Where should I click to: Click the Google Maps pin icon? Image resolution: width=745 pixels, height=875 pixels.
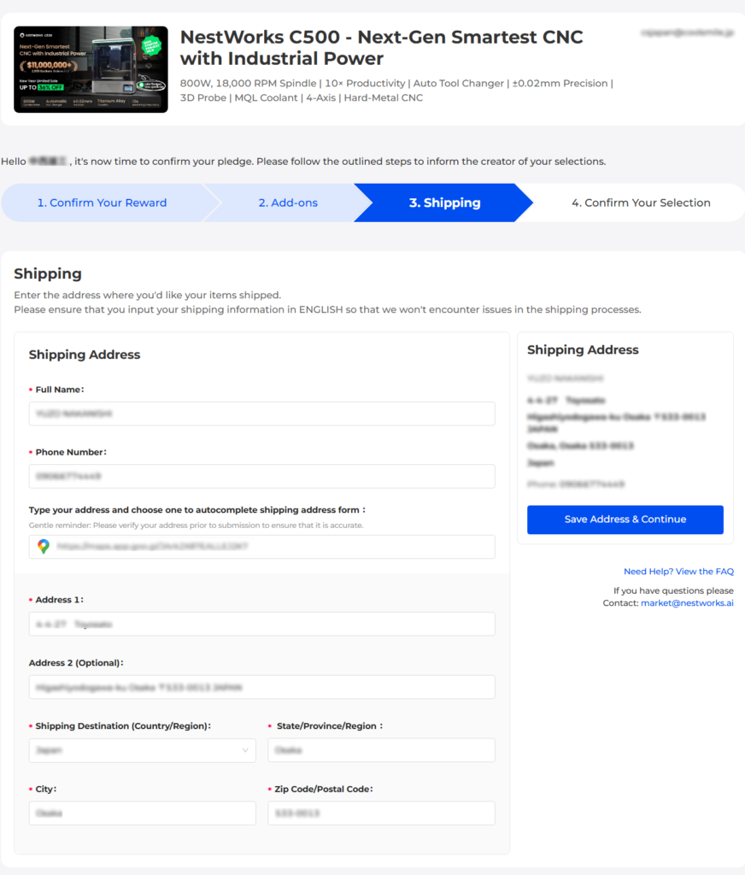coord(44,547)
